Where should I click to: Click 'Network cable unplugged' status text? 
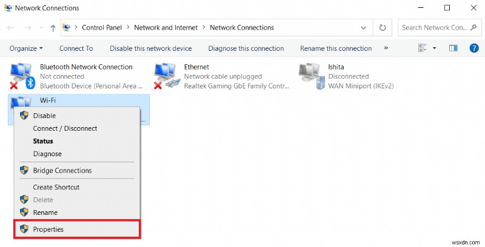(223, 76)
